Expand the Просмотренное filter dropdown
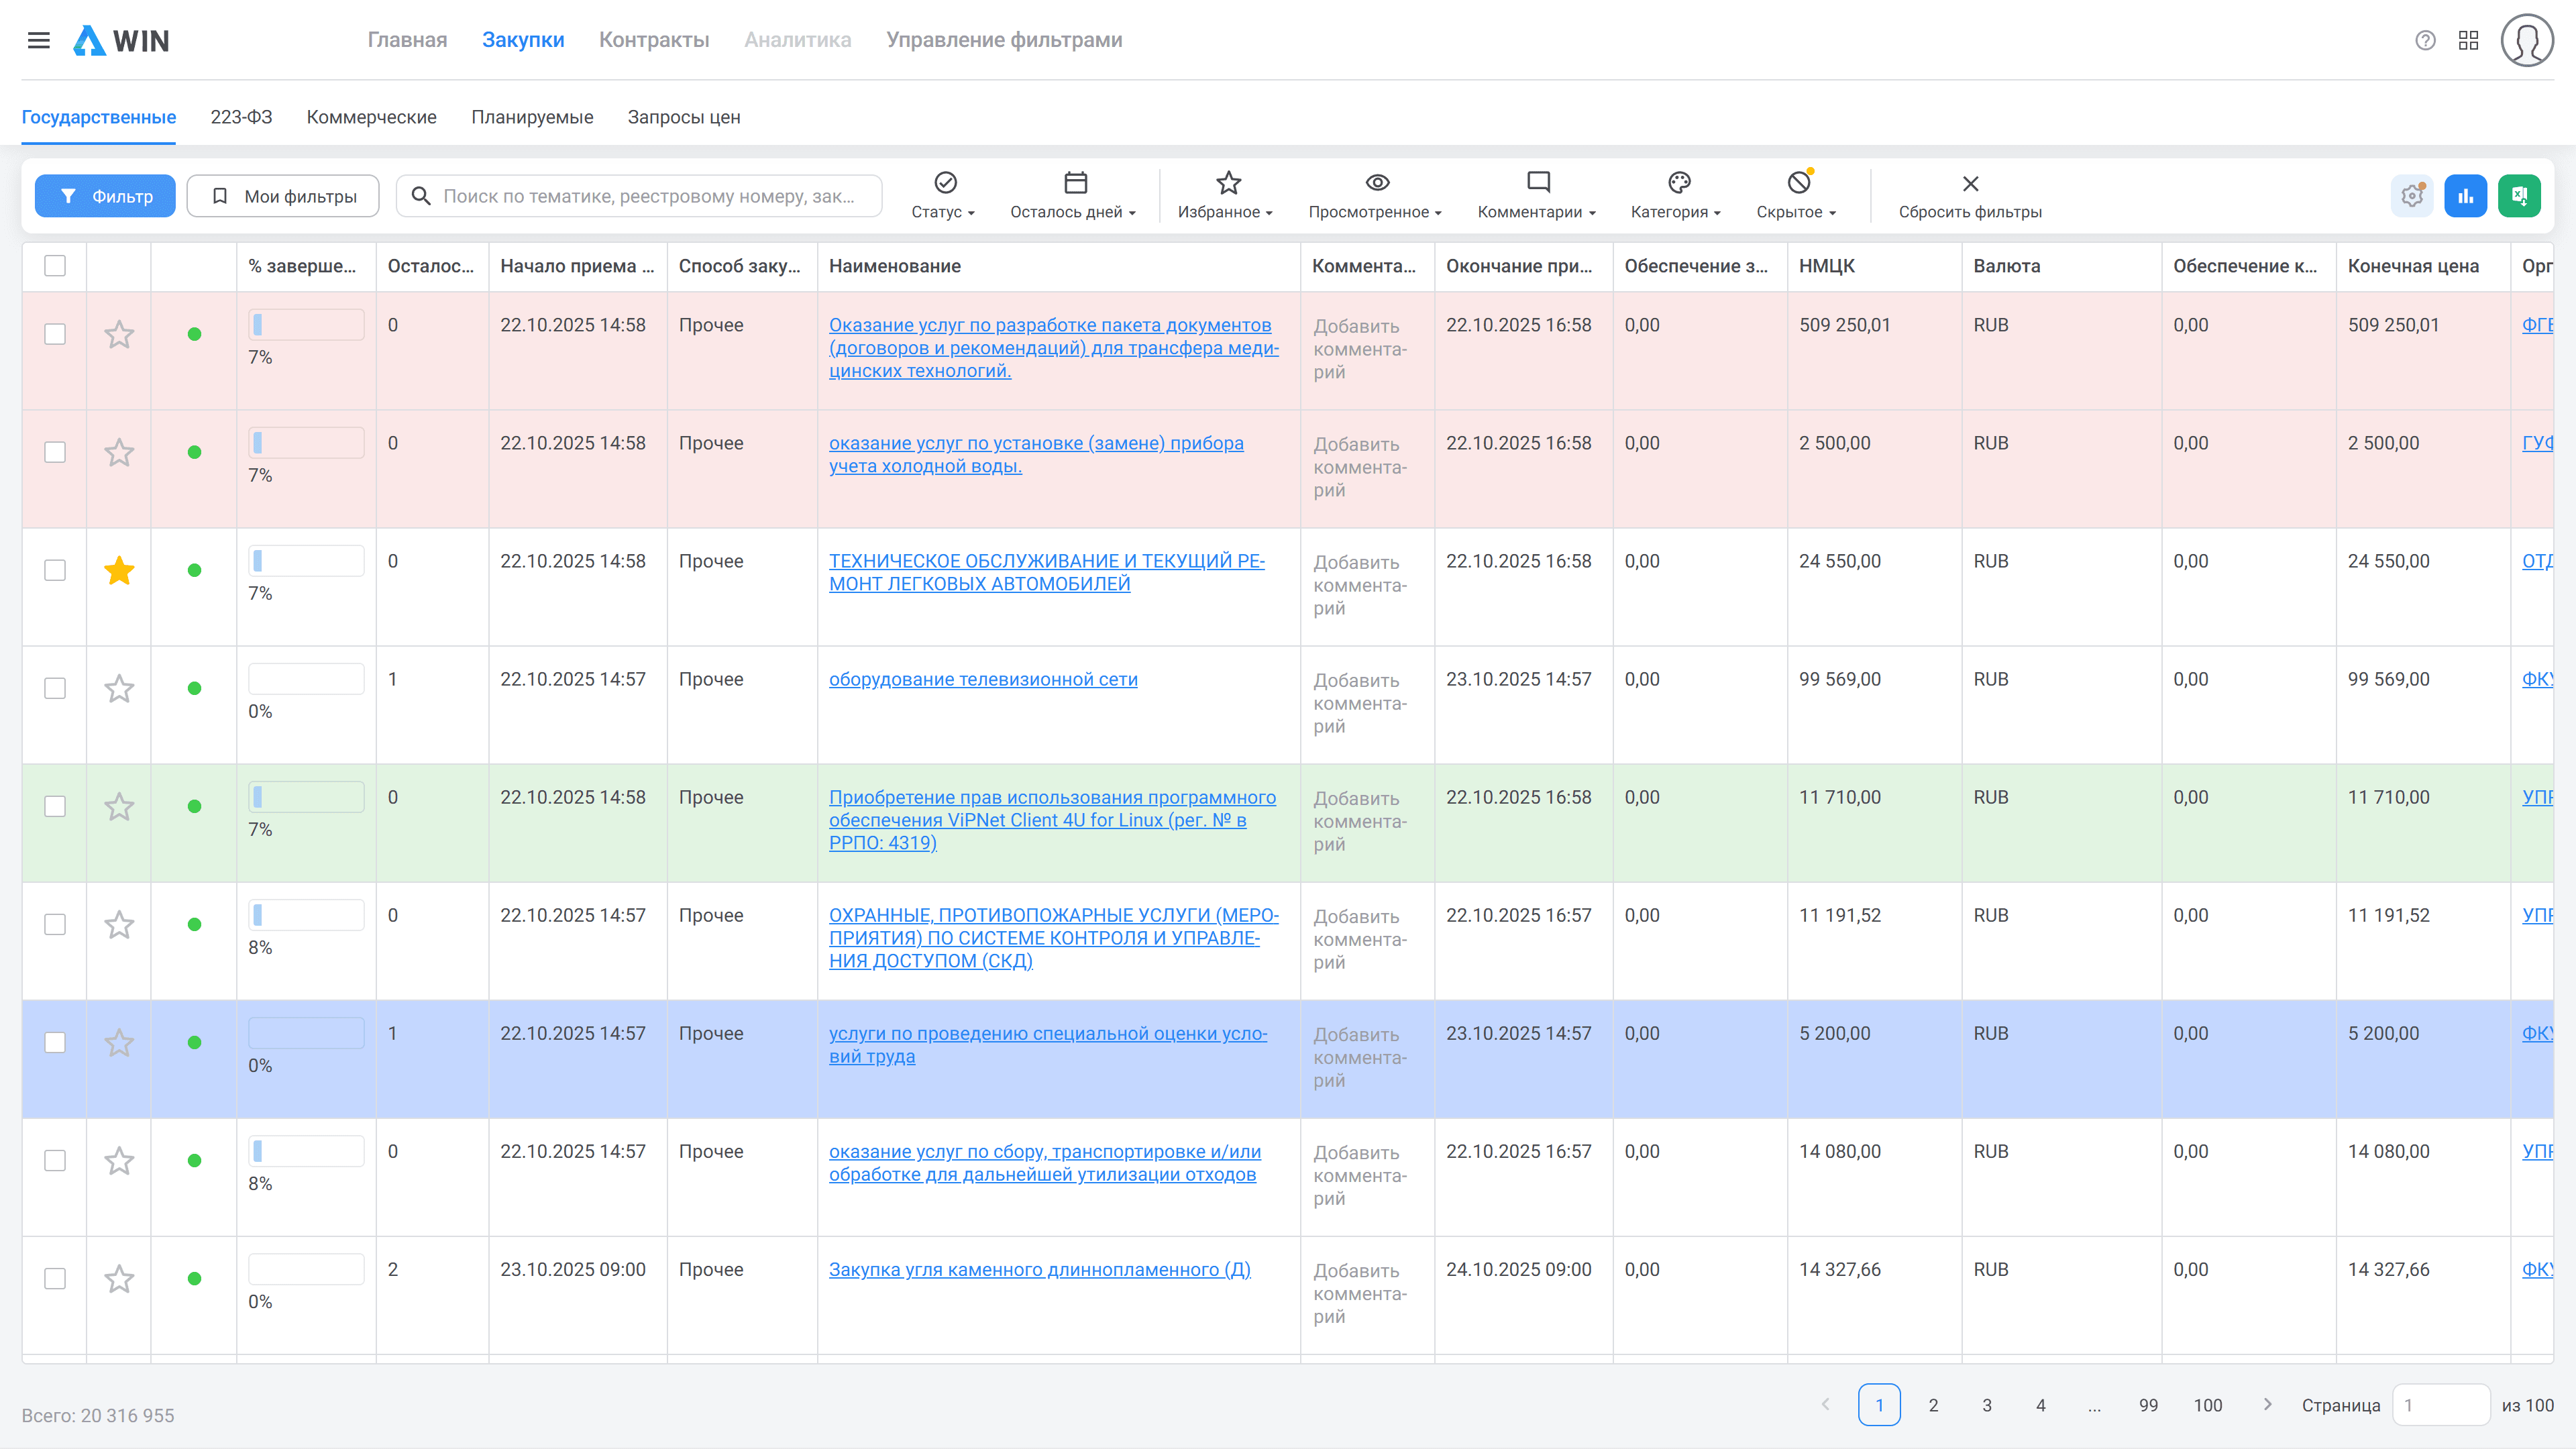 point(1376,195)
